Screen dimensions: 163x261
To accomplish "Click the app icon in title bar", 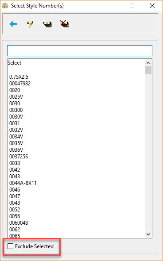I will pyautogui.click(x=5, y=6).
